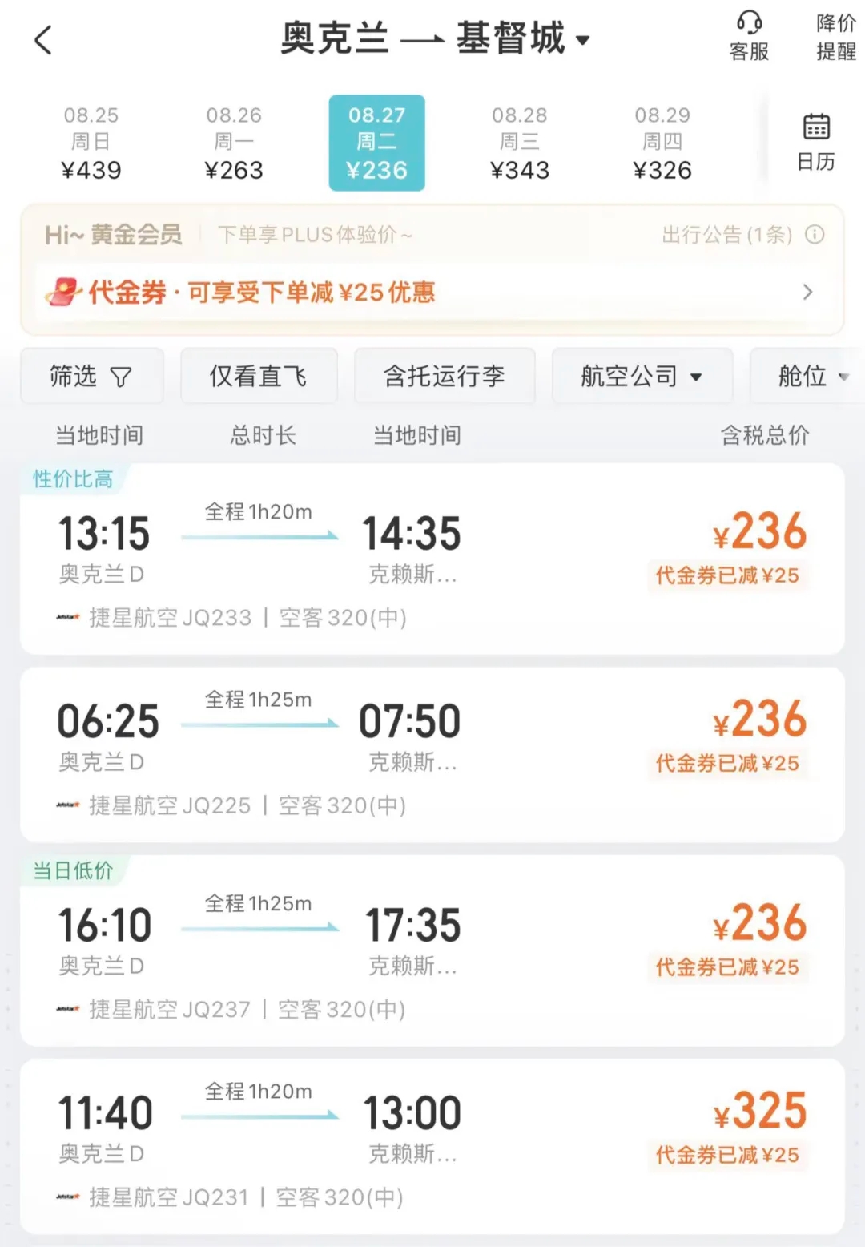
Task: Tap the travel notice info icon
Action: 815,235
